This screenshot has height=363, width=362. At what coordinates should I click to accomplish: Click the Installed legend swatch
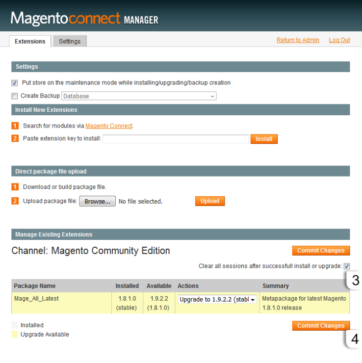tap(15, 325)
